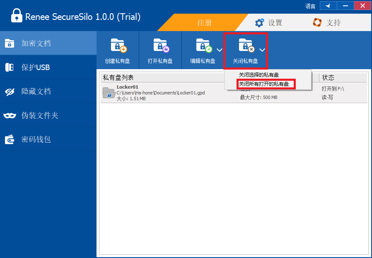Click the 隐藏文档 crossed-eye icon
Screen dimensions: 372x258
click(10, 92)
